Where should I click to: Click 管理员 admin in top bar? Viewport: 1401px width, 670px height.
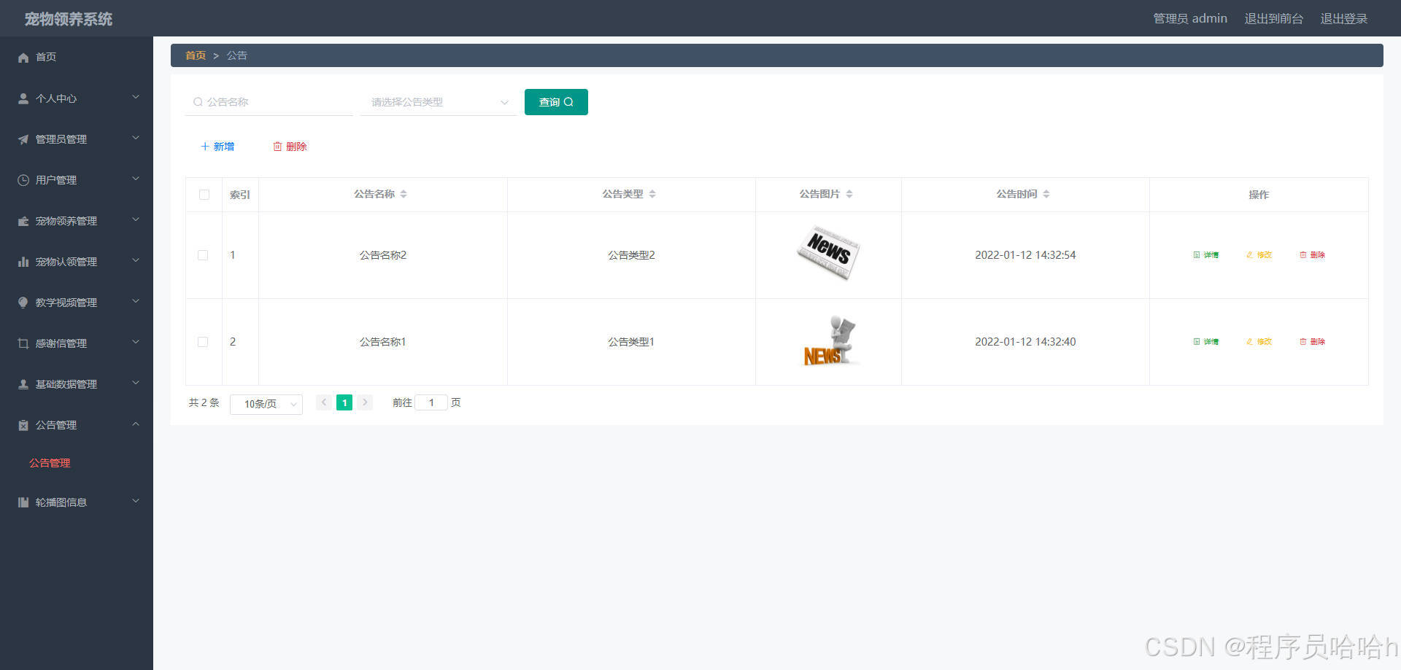(1190, 18)
